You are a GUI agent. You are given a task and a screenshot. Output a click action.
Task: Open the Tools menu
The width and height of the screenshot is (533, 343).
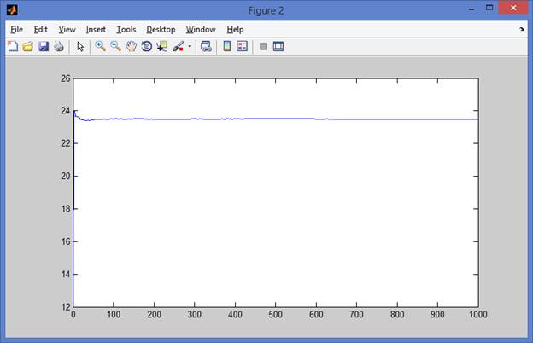(126, 30)
